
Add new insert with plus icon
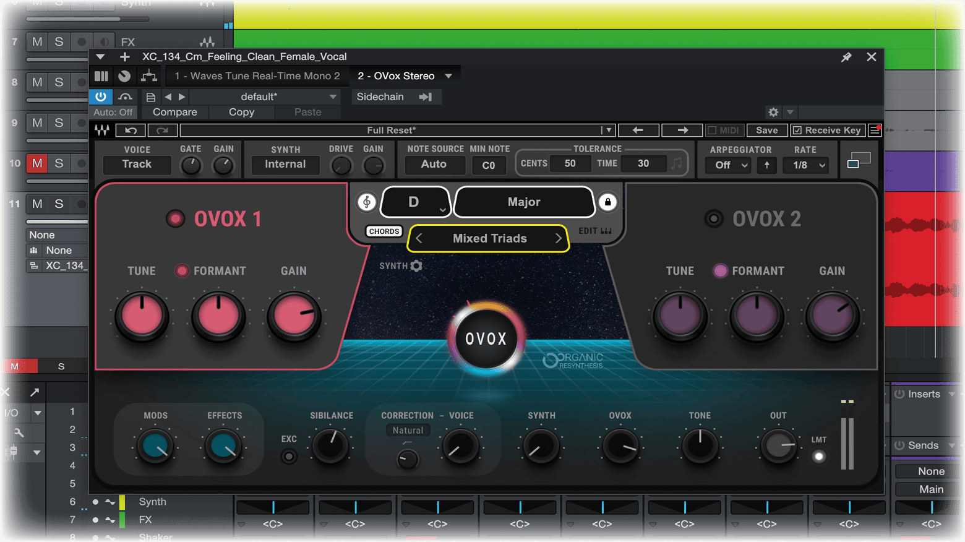pos(124,57)
